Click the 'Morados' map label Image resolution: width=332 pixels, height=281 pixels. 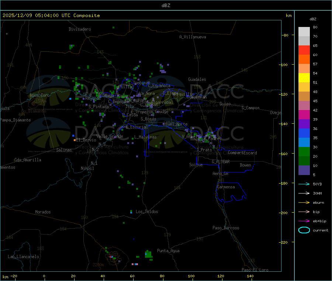[x=43, y=212]
